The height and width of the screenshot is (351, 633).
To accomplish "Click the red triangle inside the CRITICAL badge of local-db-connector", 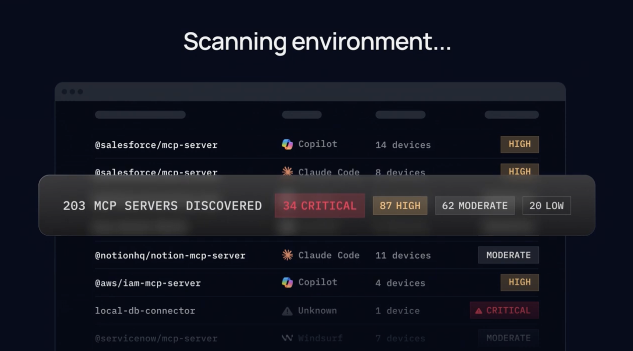I will tap(478, 311).
